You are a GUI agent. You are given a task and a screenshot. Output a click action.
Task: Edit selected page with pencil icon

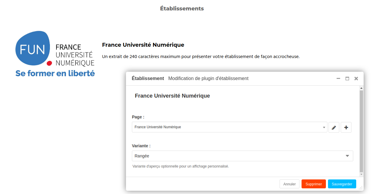click(334, 127)
